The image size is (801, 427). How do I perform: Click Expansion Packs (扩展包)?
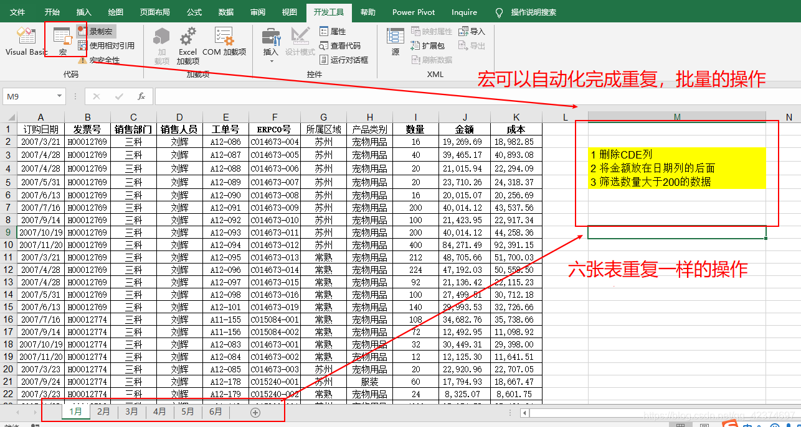click(x=429, y=45)
